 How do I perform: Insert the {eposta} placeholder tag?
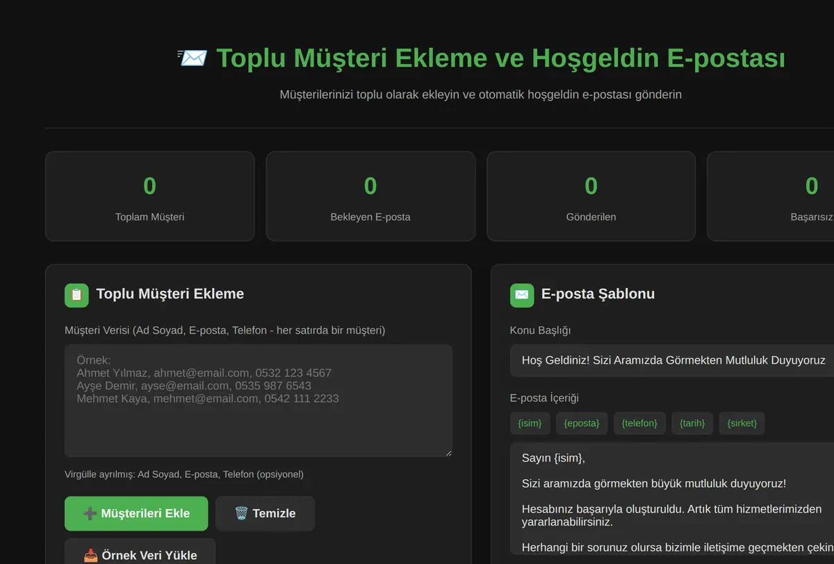tap(582, 423)
